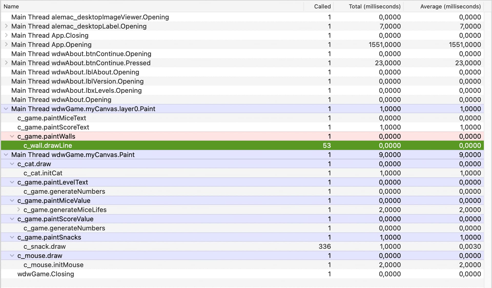Expand wdwAbout.btnContinue.Pressed row

click(6, 63)
